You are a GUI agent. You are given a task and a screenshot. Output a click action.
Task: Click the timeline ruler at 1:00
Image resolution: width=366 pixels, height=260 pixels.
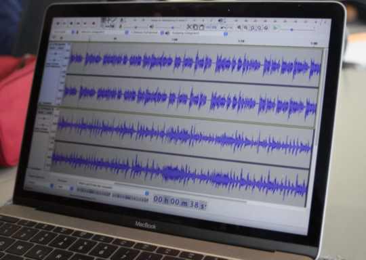pyautogui.click(x=175, y=40)
